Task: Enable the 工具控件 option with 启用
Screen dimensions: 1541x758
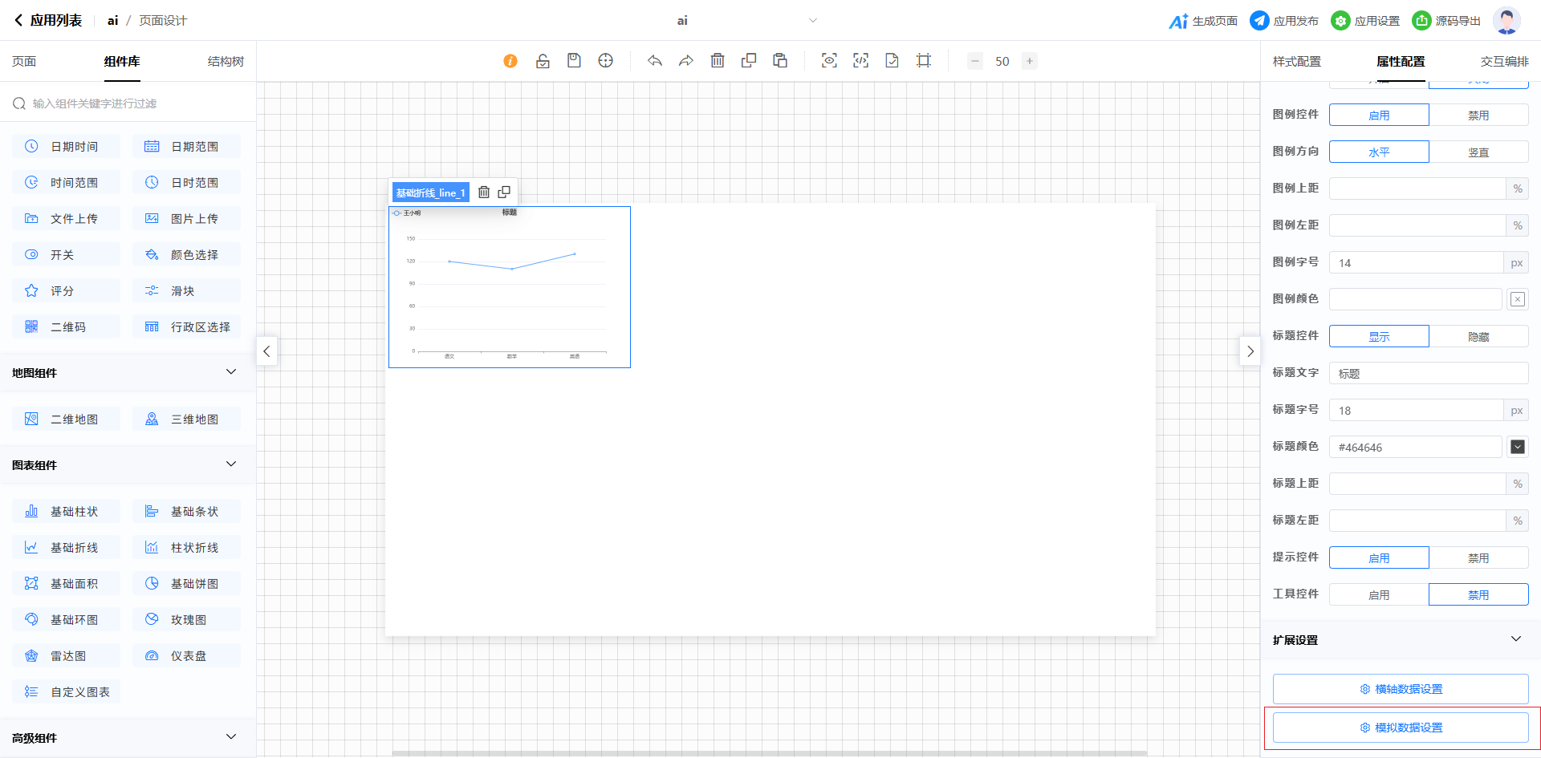Action: [x=1379, y=595]
